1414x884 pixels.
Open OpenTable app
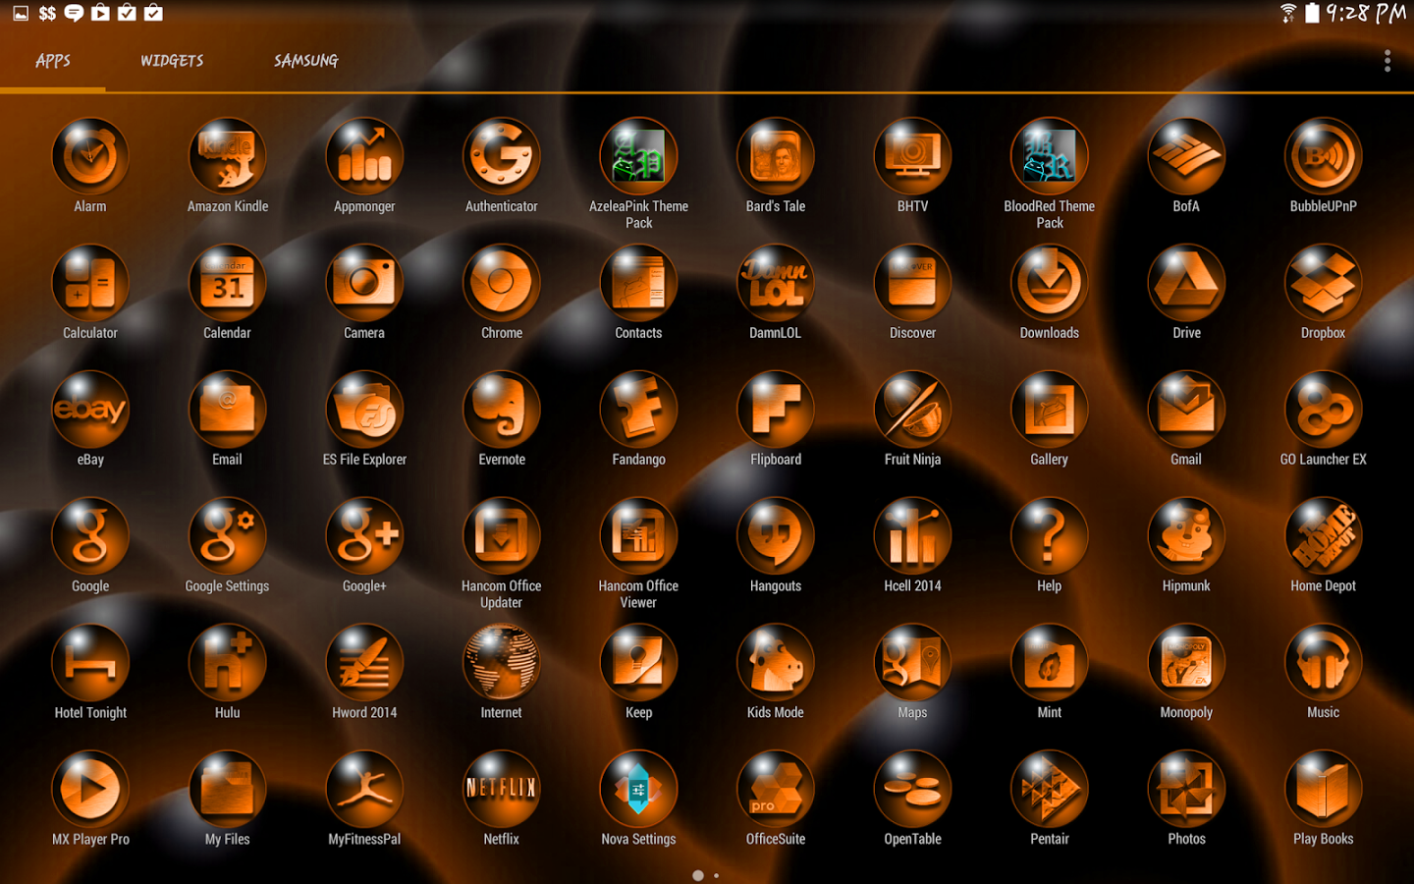913,789
